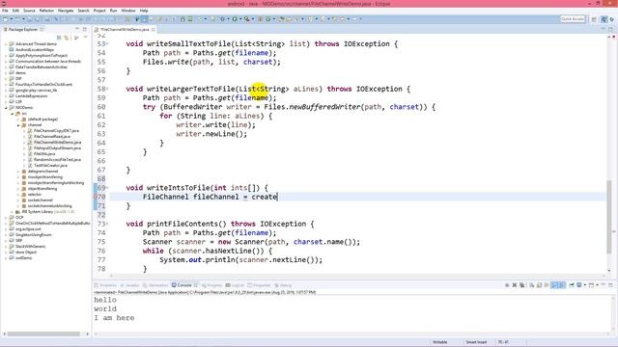Open the Java perspective icon
Viewport: 618px width, 347px height.
click(604, 19)
